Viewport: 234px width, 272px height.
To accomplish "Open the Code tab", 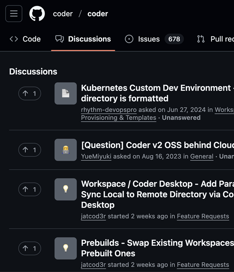I will tap(32, 39).
